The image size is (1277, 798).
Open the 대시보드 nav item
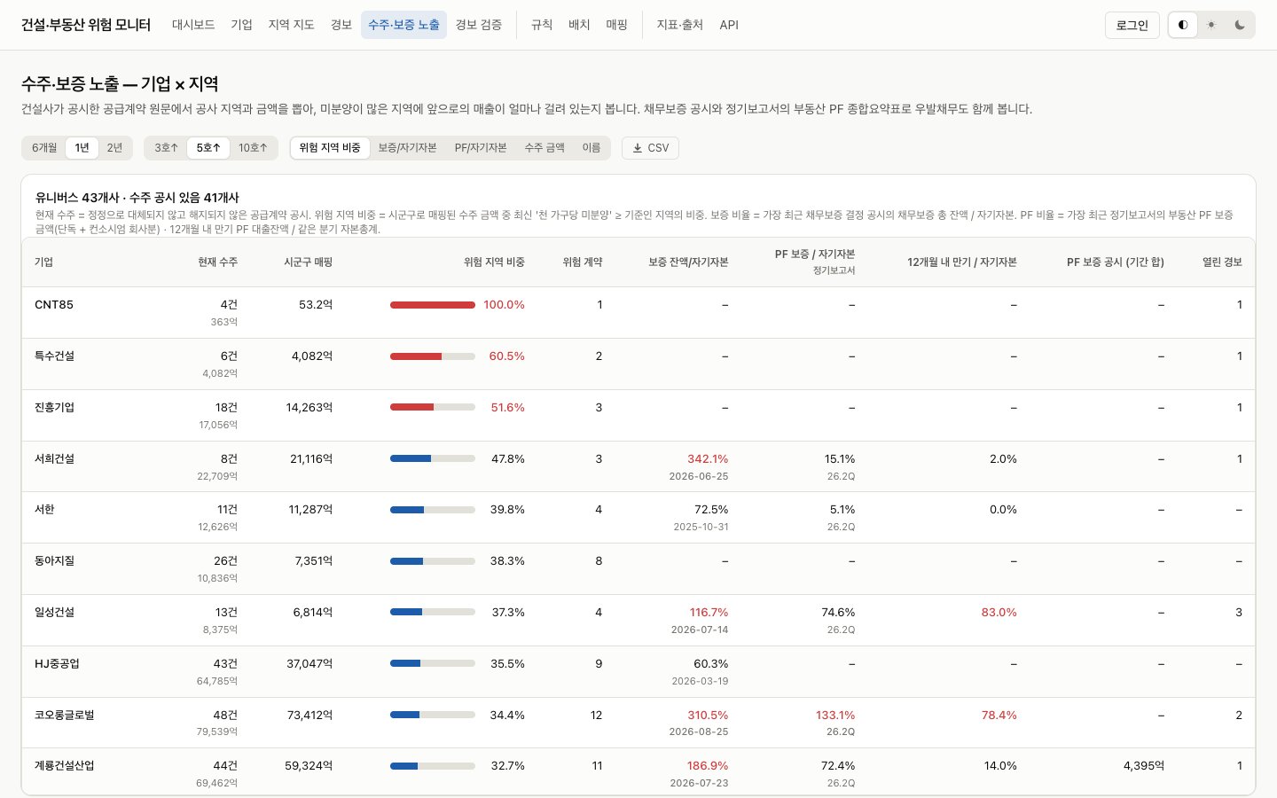[193, 25]
